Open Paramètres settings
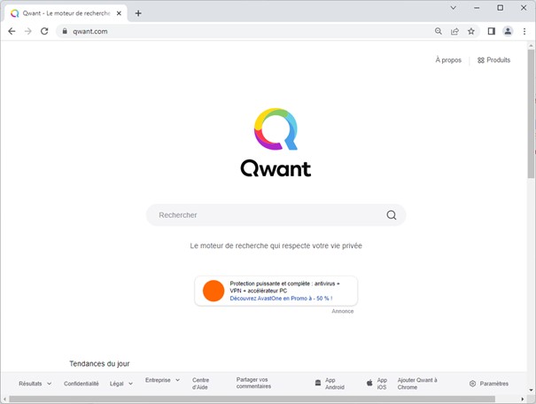This screenshot has width=536, height=404. coord(494,384)
